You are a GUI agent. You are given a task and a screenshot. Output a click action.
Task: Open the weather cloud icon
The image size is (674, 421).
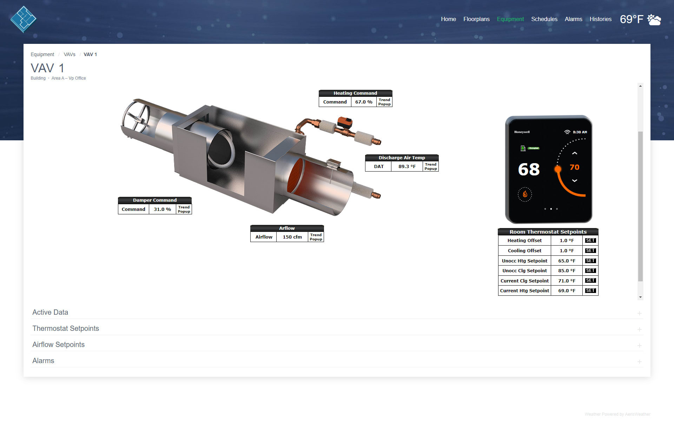[x=654, y=20]
